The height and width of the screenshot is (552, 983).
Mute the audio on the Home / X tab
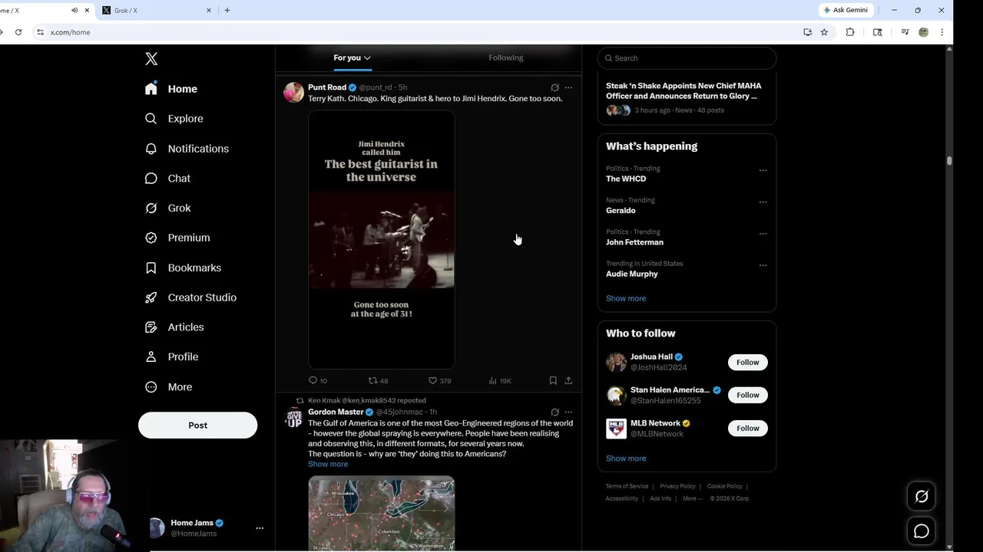tap(74, 11)
